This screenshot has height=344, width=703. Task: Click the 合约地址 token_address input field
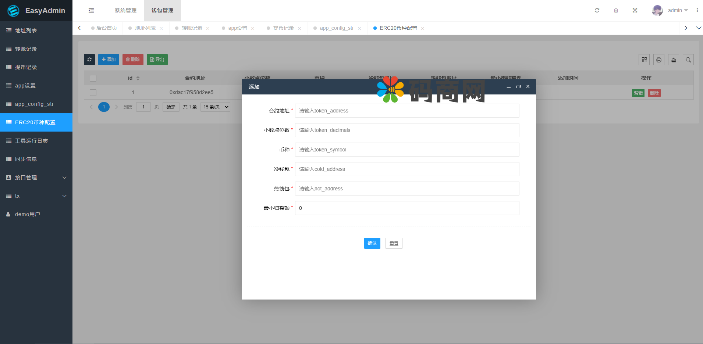pyautogui.click(x=407, y=111)
